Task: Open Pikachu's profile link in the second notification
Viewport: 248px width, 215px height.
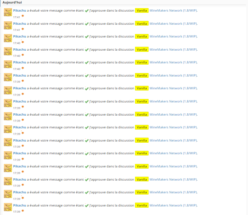Action: 19,24
